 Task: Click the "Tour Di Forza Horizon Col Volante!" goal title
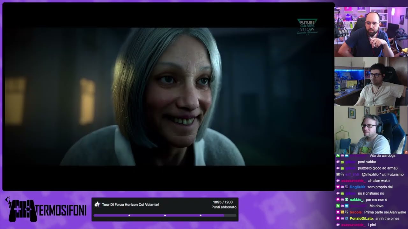click(130, 205)
